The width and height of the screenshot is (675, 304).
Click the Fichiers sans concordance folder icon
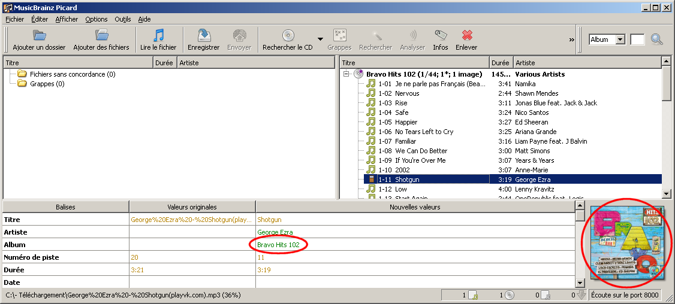click(x=22, y=74)
